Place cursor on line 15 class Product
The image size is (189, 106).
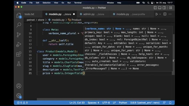[57, 52]
